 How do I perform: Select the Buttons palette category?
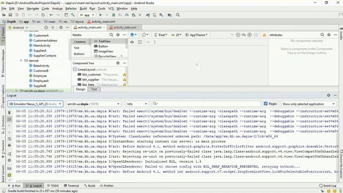(x=79, y=54)
